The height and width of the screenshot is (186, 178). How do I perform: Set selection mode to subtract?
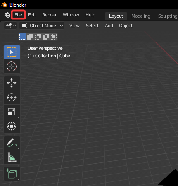(x=38, y=37)
